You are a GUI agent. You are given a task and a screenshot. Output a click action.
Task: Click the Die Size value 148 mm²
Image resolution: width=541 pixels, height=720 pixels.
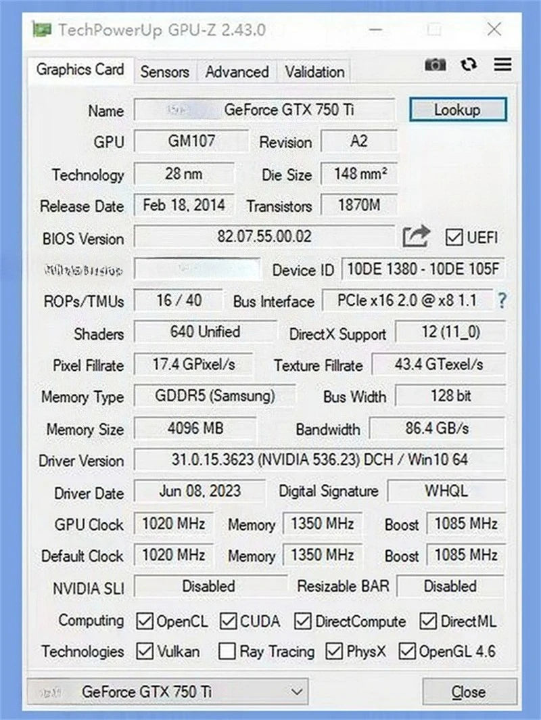click(x=359, y=173)
